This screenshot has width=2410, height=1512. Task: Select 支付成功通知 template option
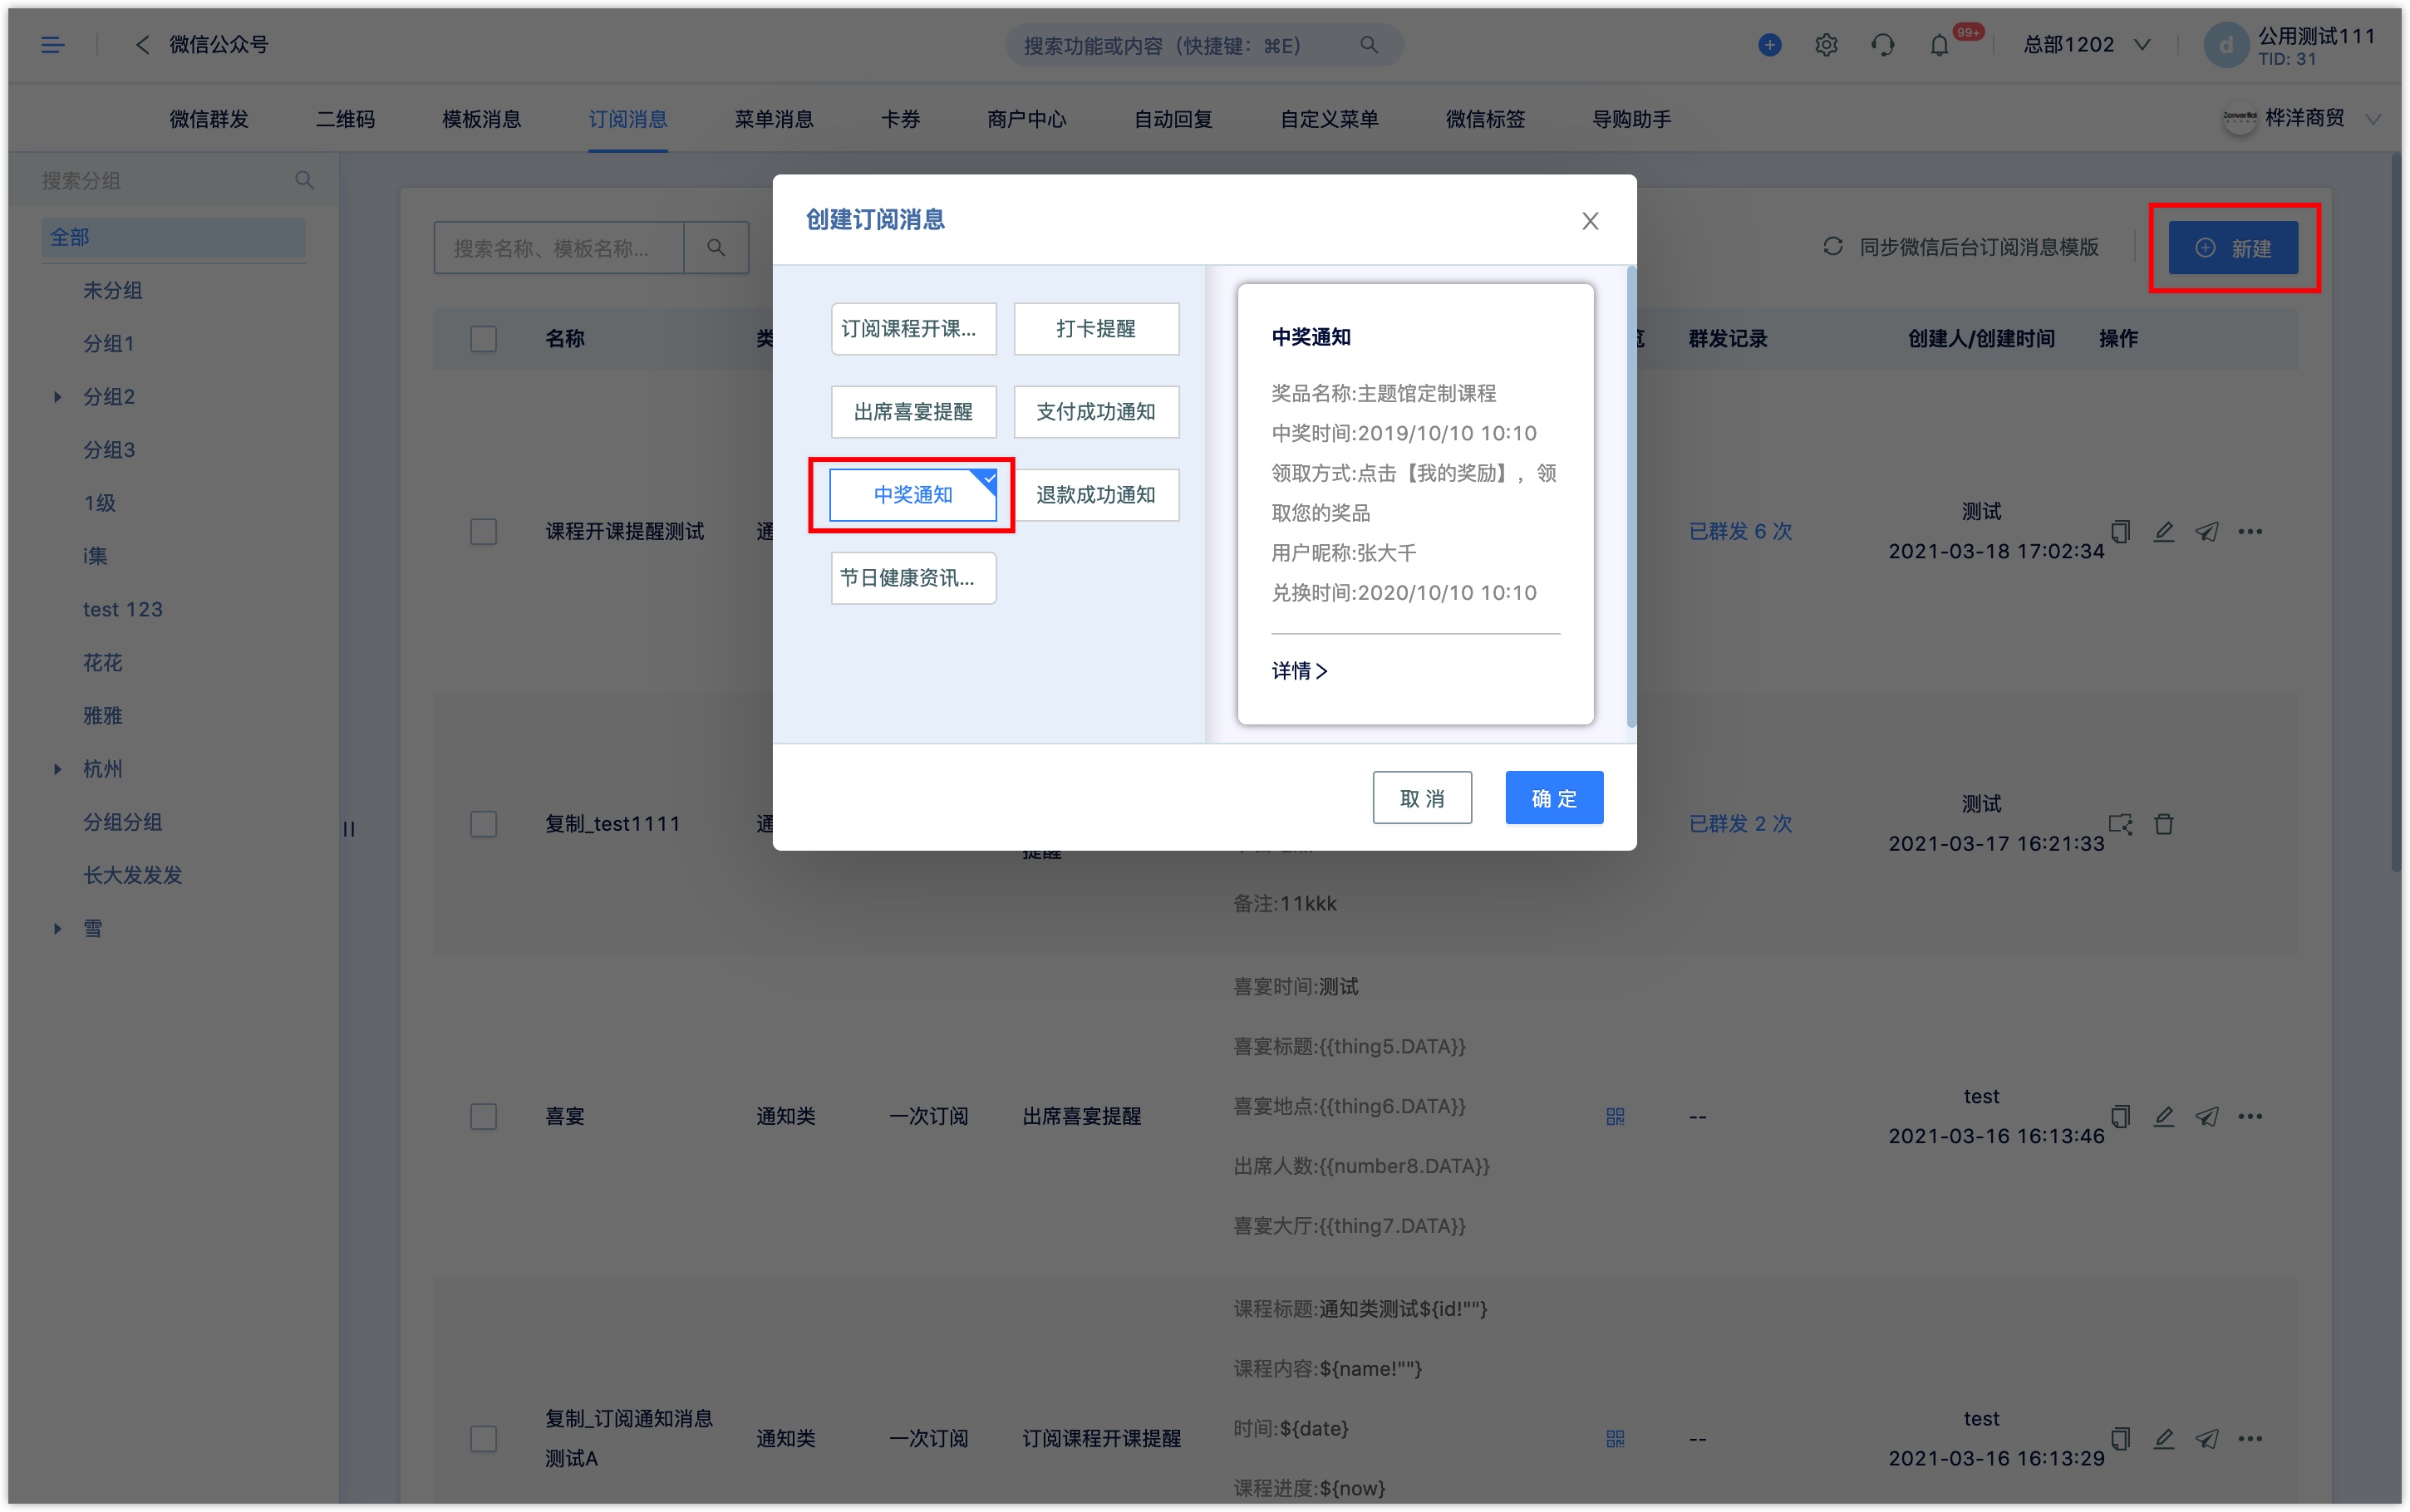1099,410
